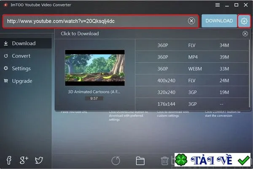Image resolution: width=253 pixels, height=169 pixels.
Task: Click the ImTOO app logo icon
Action: point(5,5)
